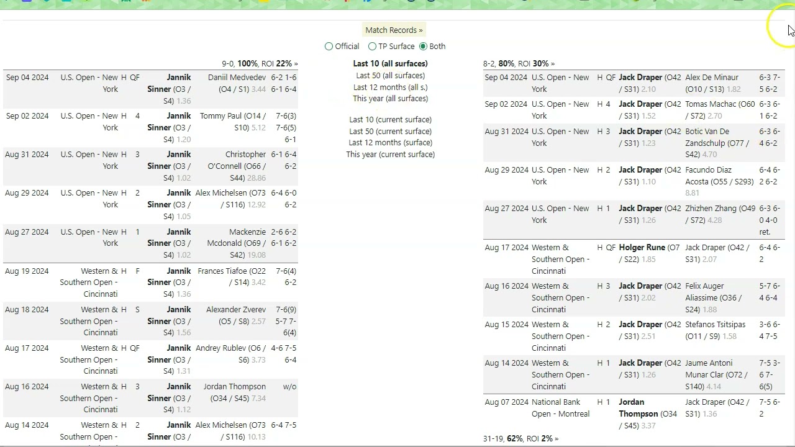
Task: Click Last 50 (current surface) filter
Action: point(390,132)
